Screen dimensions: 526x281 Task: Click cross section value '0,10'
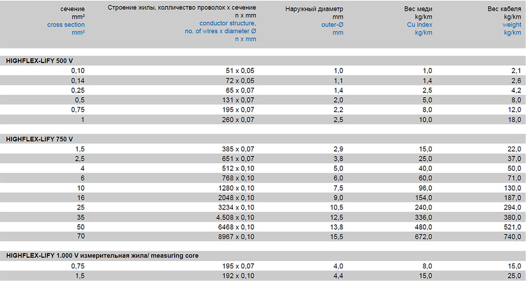pyautogui.click(x=78, y=71)
